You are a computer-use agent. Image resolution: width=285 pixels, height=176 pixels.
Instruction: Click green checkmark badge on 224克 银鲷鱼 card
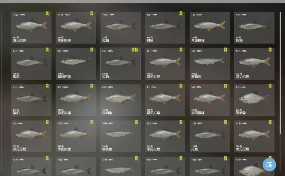270,86
